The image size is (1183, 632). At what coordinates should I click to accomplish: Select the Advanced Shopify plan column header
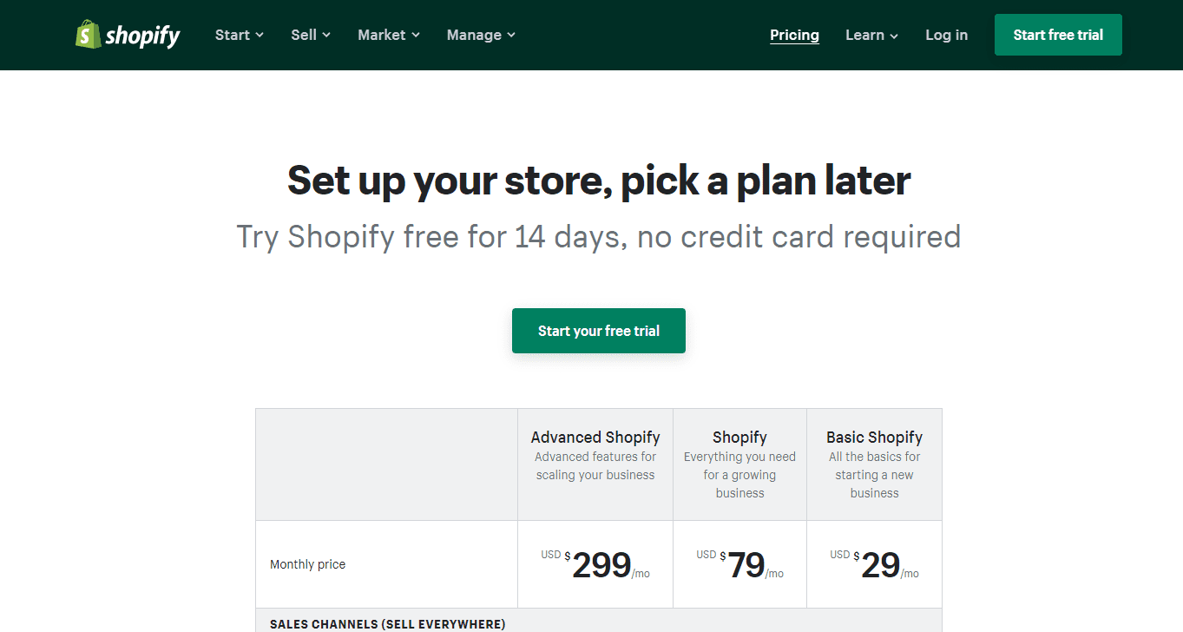tap(595, 437)
